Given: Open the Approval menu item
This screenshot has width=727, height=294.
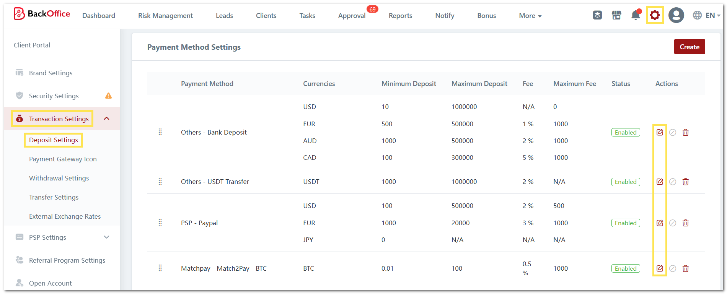Looking at the screenshot, I should (352, 16).
